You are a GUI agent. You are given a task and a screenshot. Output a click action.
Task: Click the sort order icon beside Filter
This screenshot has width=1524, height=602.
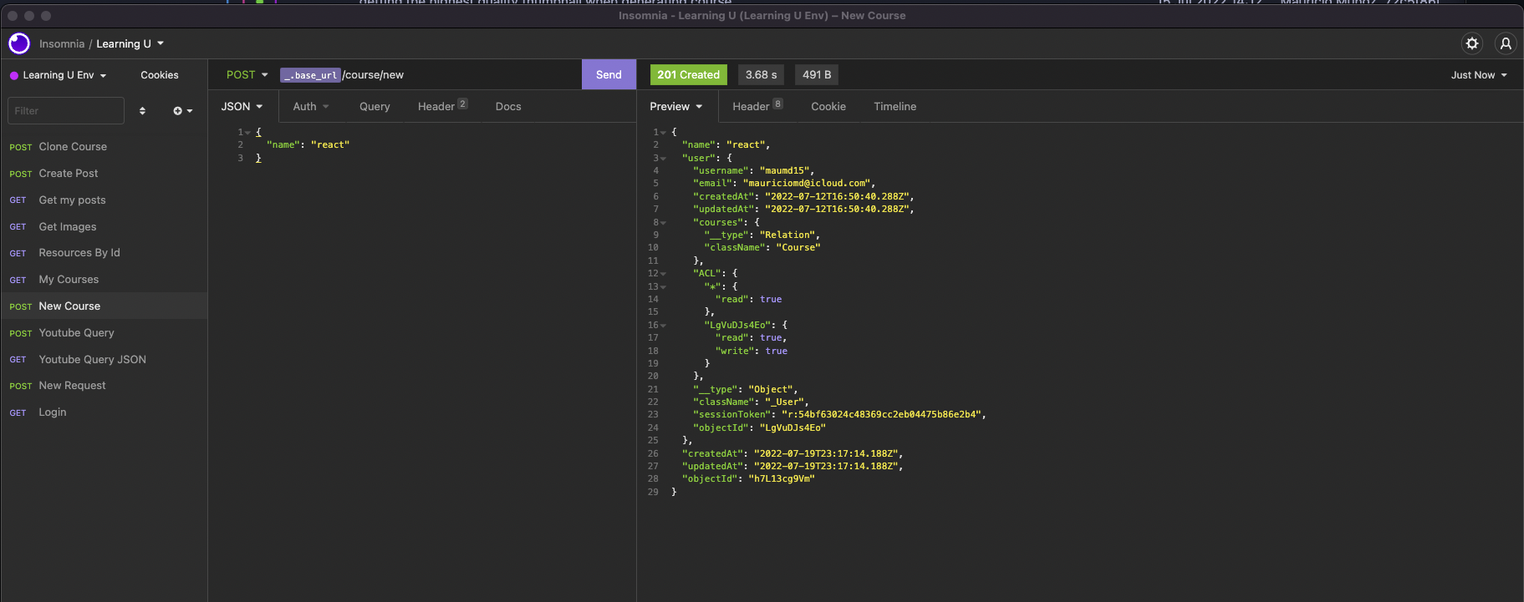point(142,110)
